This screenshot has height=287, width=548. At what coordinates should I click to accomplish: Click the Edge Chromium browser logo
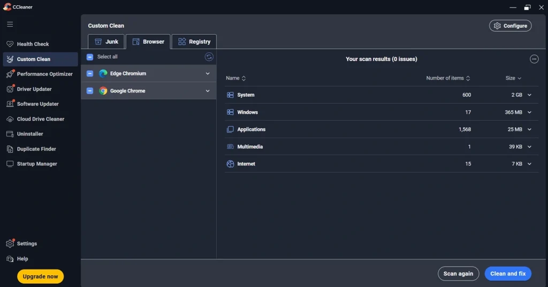(103, 74)
